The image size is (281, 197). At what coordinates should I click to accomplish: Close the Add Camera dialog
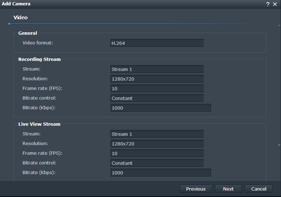tap(275, 4)
